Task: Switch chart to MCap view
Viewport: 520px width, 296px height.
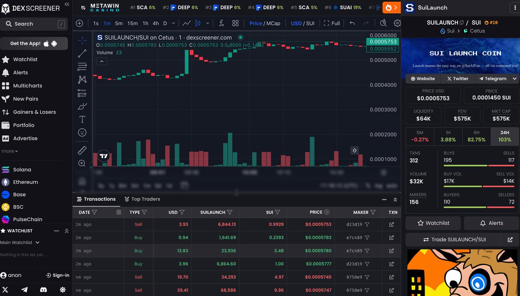Action: click(273, 23)
